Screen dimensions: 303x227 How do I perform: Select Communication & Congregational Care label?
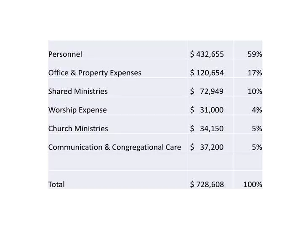point(114,147)
